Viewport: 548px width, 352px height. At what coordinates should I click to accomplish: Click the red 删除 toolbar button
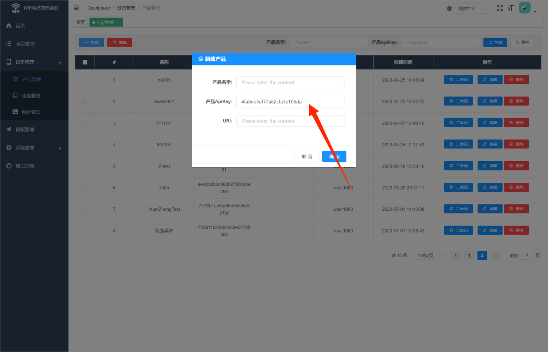pos(119,42)
